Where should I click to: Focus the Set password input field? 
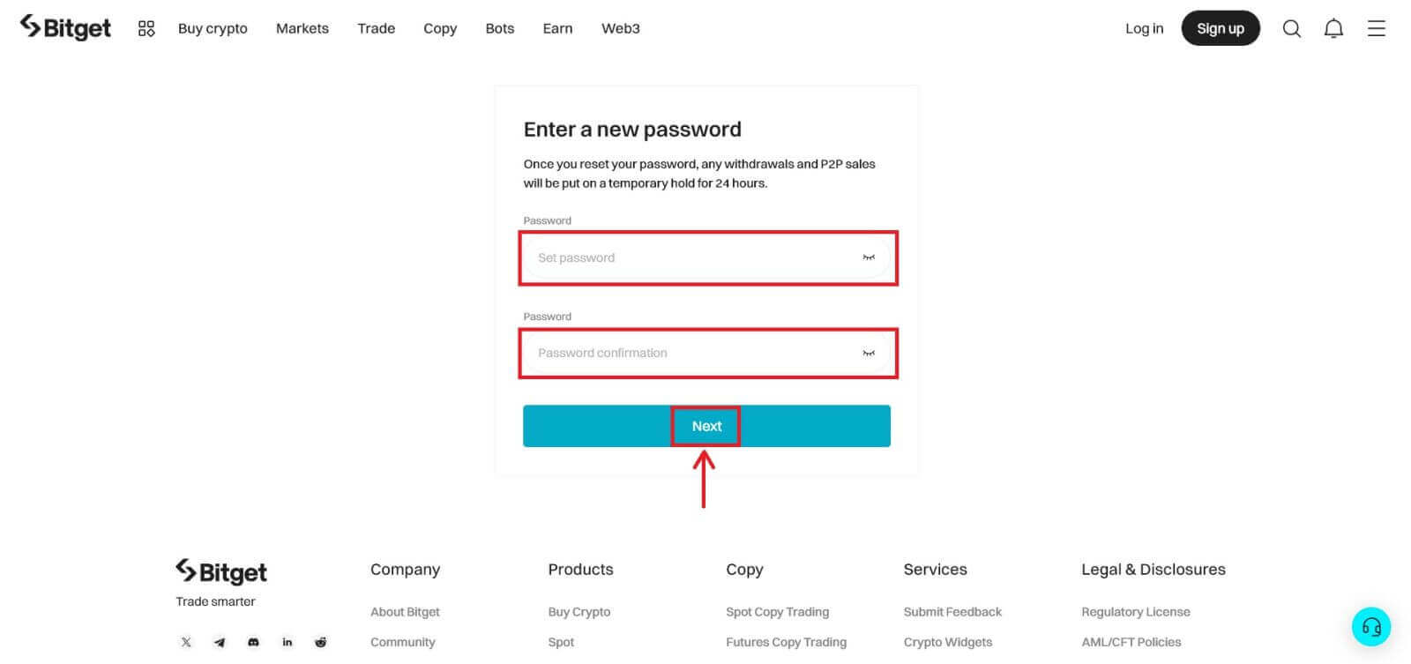click(688, 257)
